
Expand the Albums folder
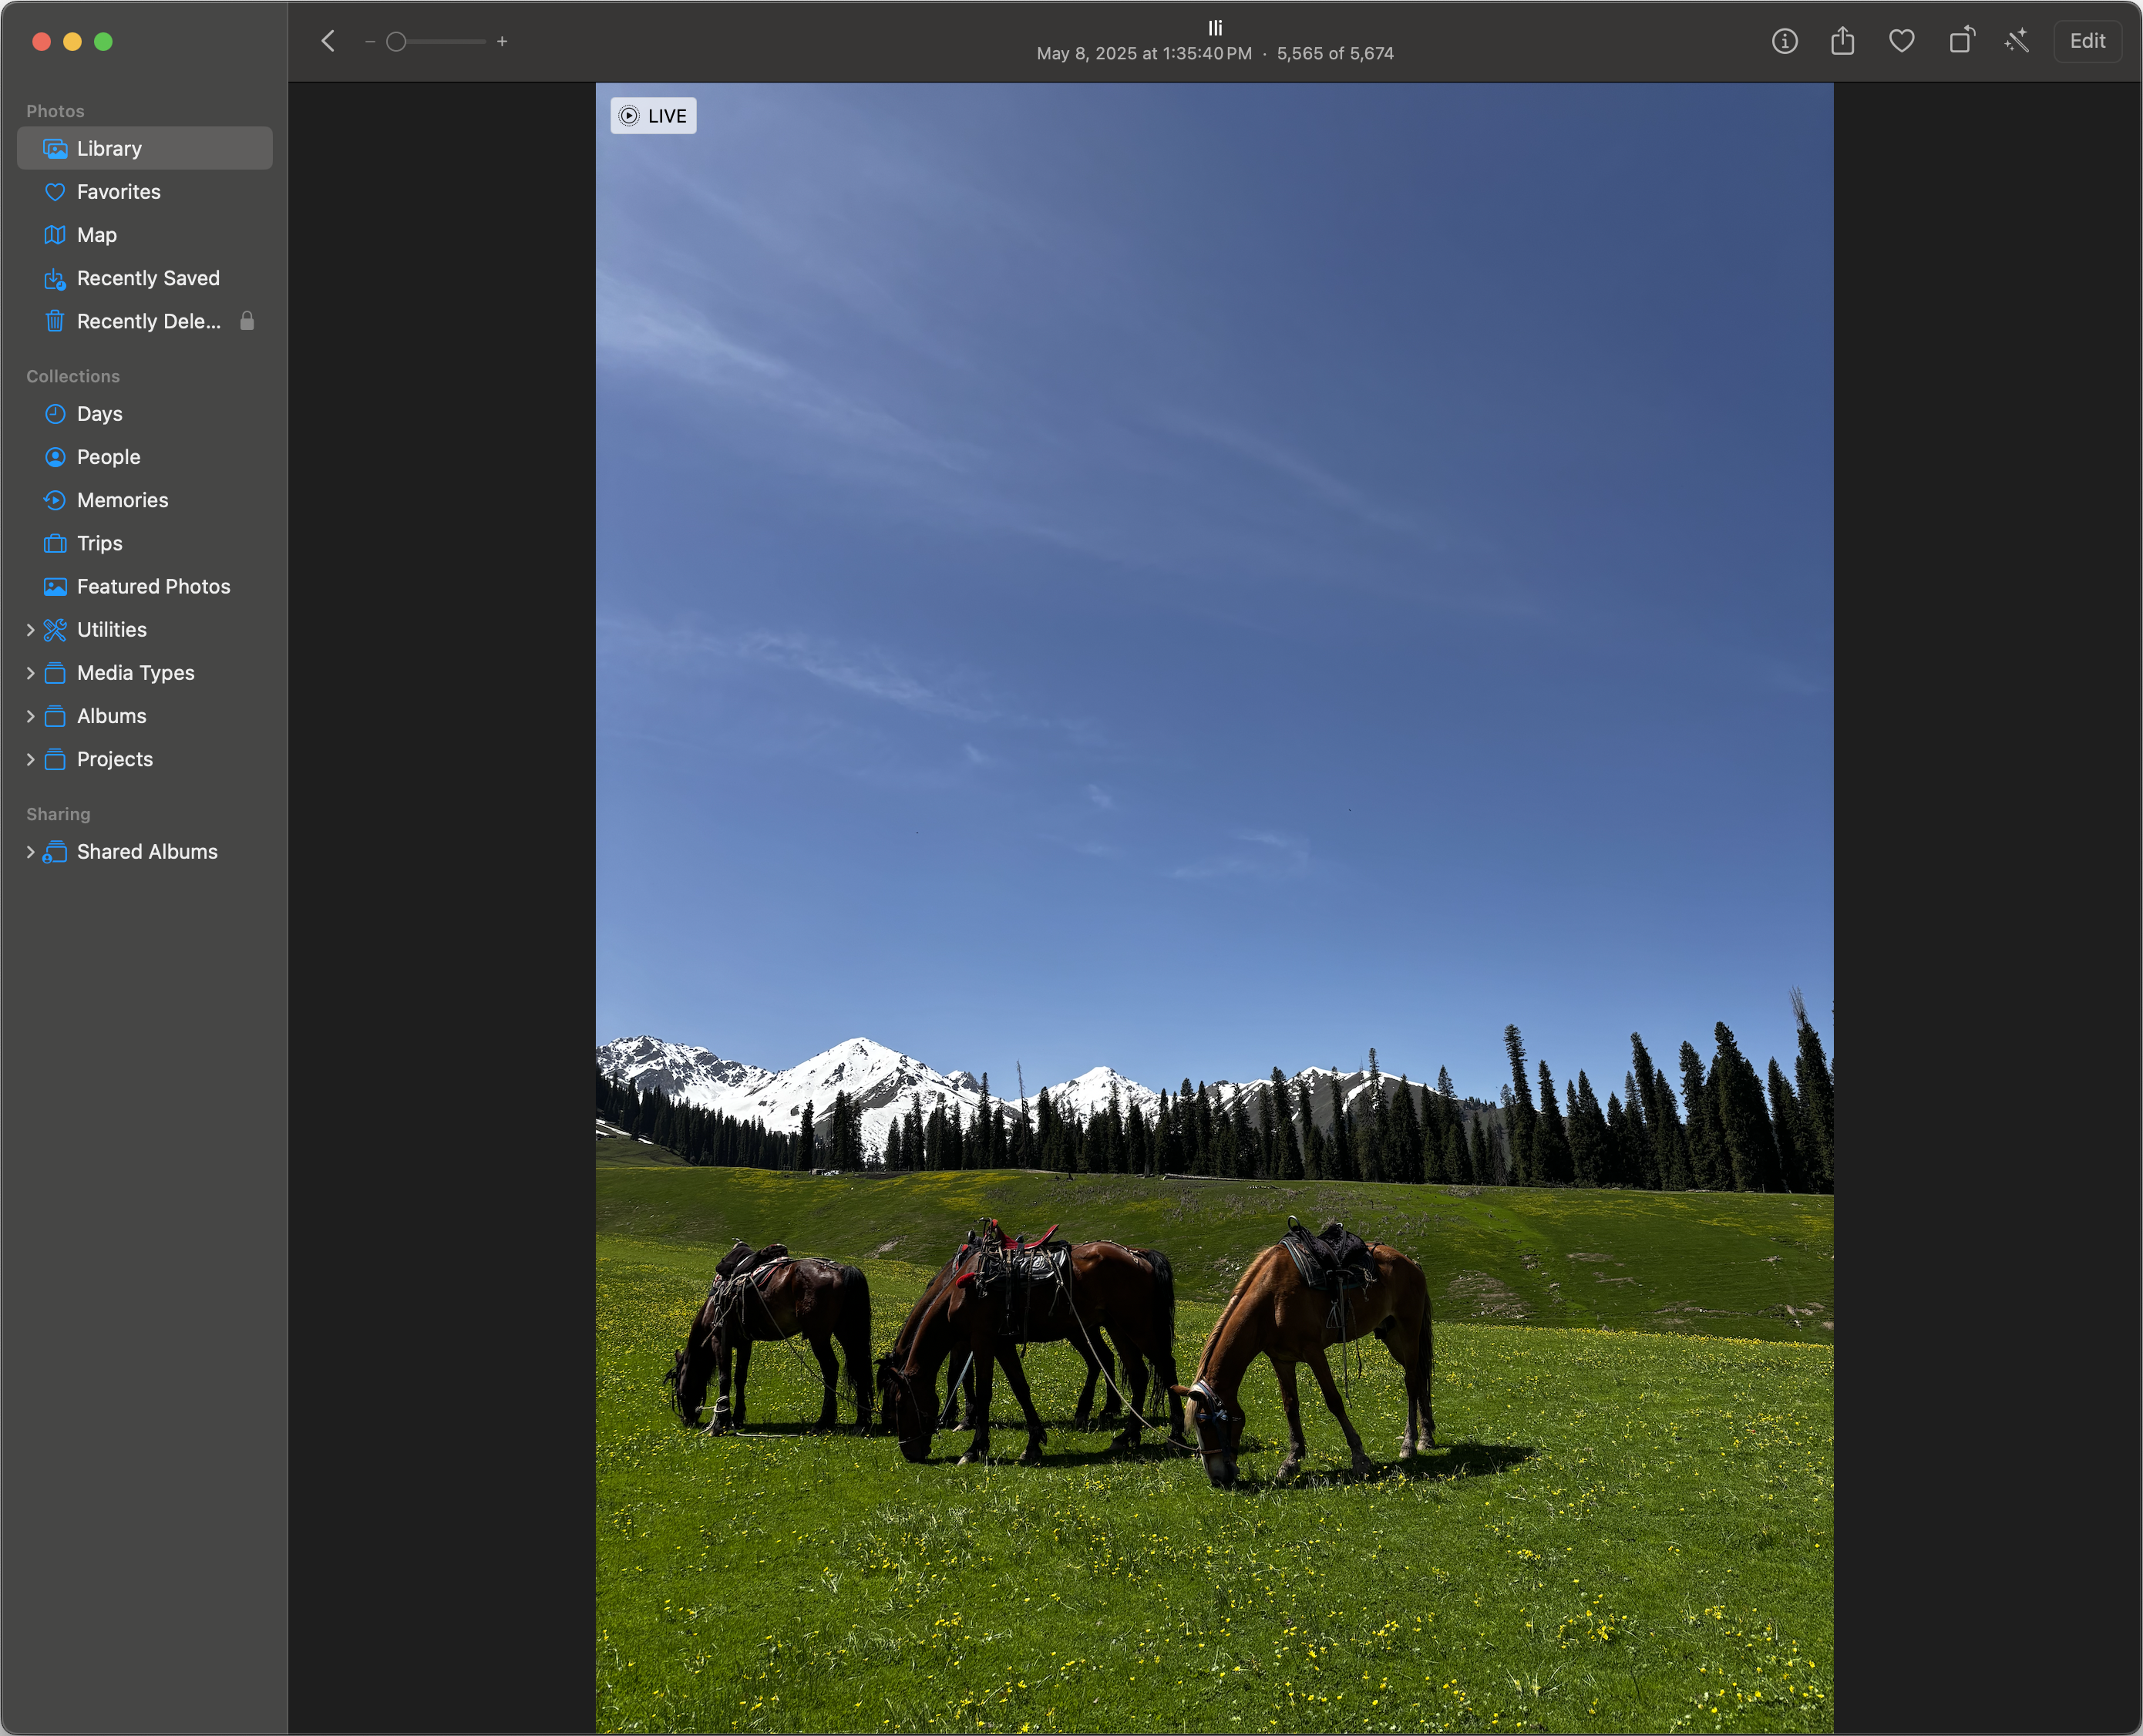[x=30, y=716]
